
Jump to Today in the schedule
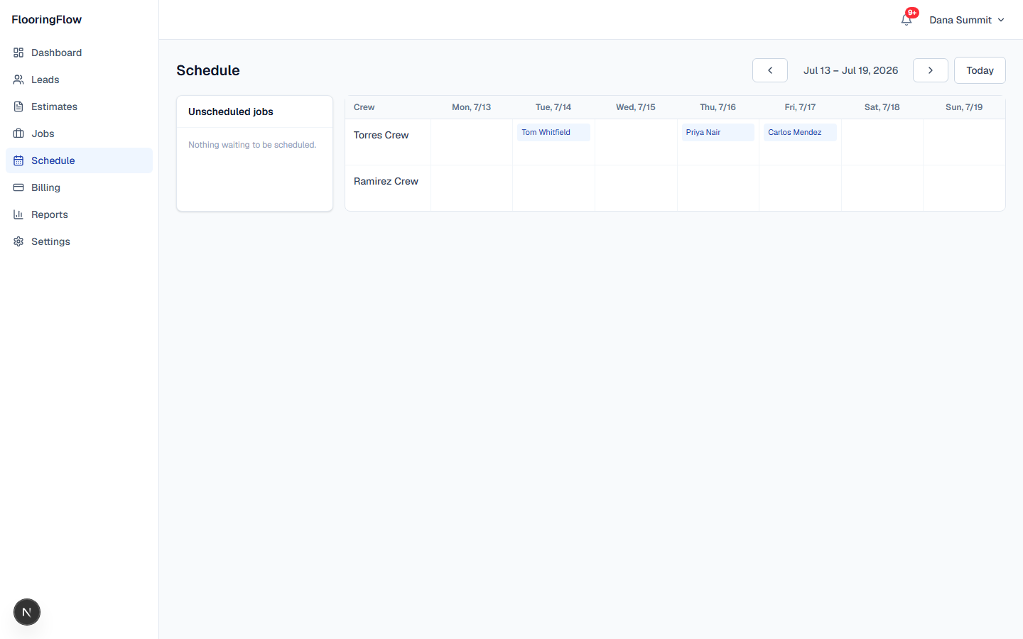point(980,70)
